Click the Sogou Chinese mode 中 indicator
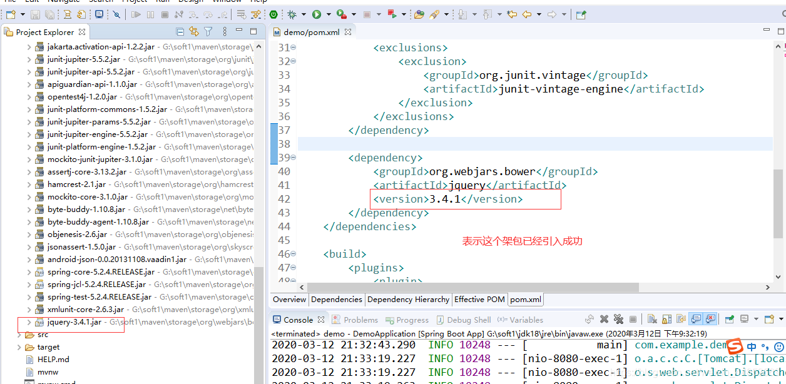786x384 pixels. 752,346
